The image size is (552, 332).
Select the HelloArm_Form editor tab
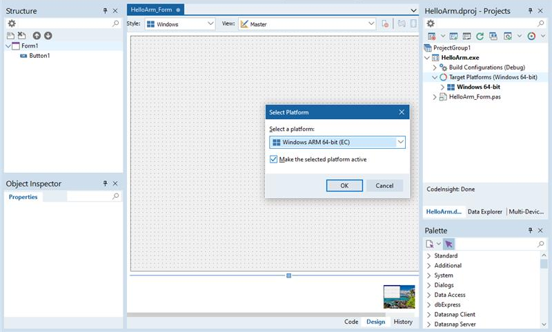click(155, 10)
